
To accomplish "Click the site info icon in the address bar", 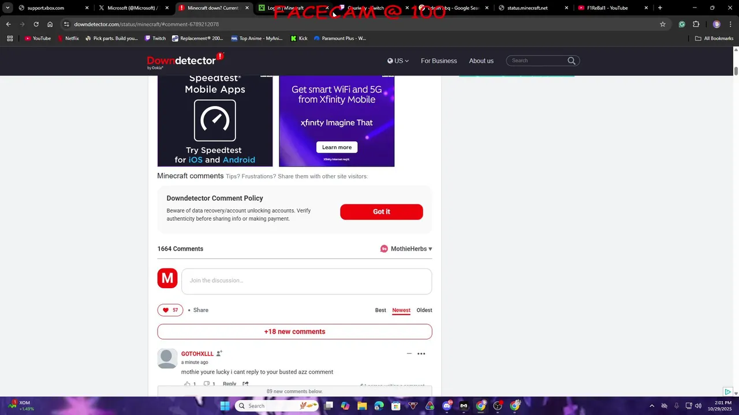I will click(66, 24).
